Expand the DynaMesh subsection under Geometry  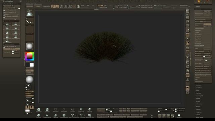coord(198,39)
